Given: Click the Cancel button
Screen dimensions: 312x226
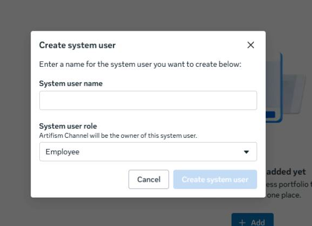Looking at the screenshot, I should point(148,179).
